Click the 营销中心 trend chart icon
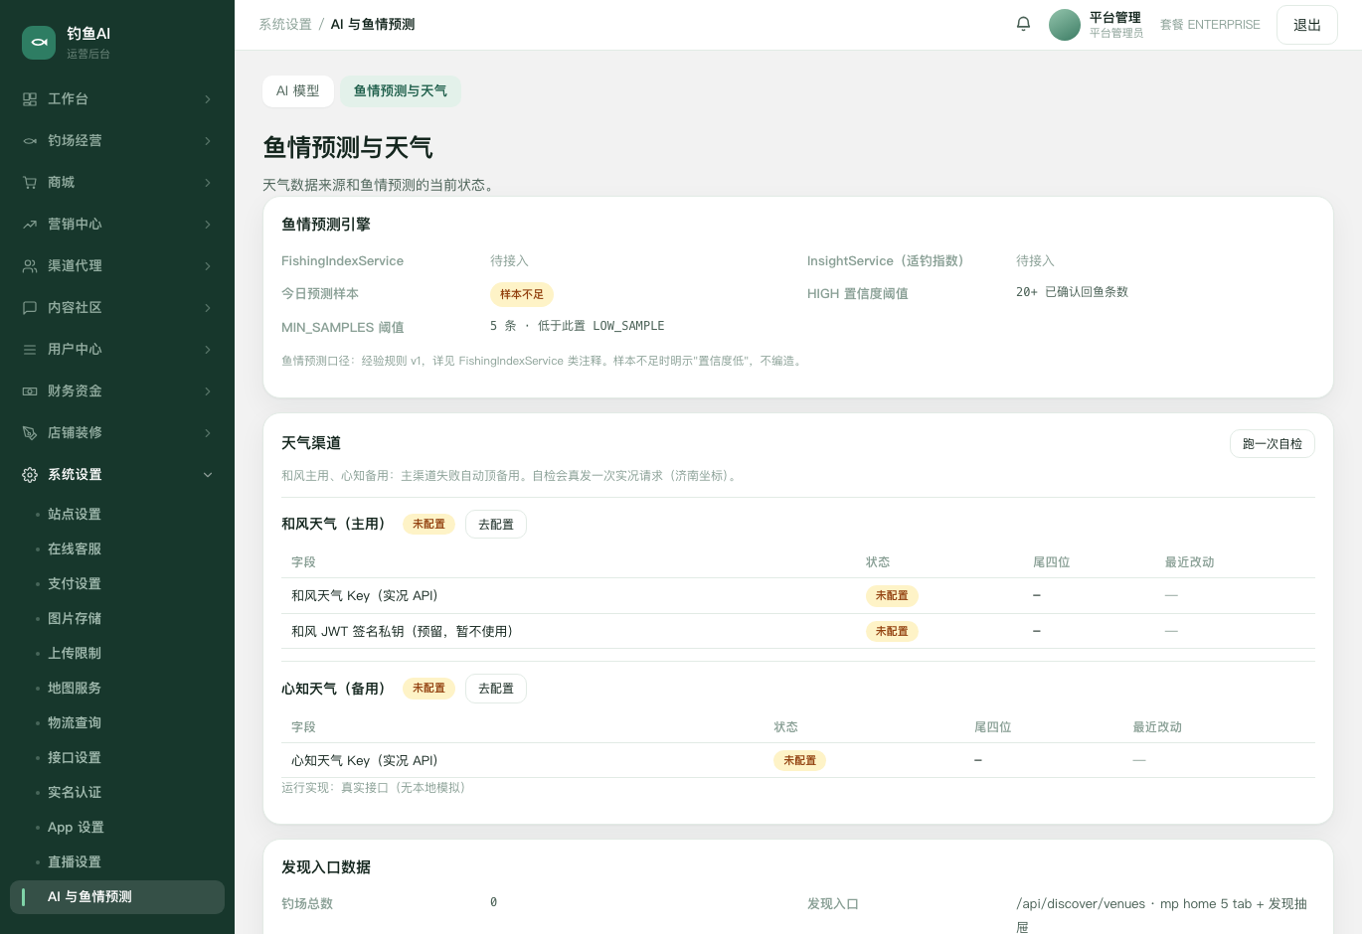Viewport: 1362px width, 934px height. tap(30, 225)
